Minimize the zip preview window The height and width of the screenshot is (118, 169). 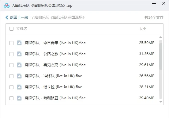154,4
